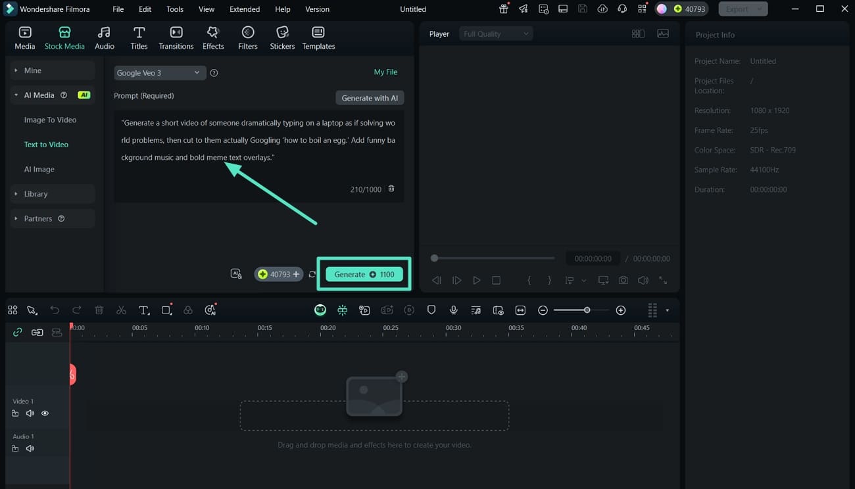This screenshot has width=855, height=489.
Task: Toggle player volume speaker icon
Action: [x=643, y=280]
